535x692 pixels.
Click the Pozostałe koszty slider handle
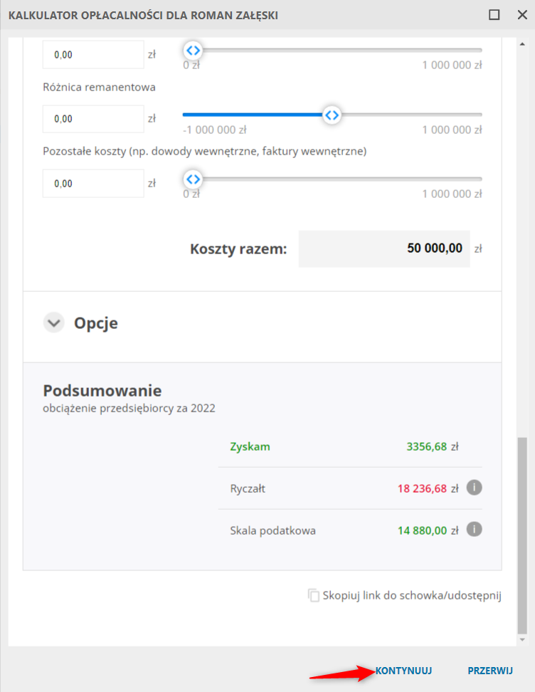coord(193,179)
